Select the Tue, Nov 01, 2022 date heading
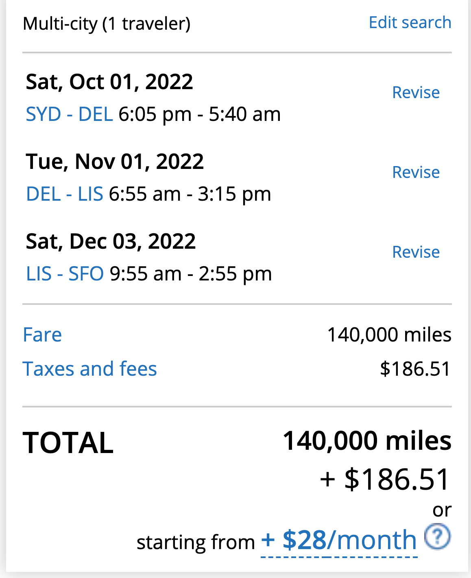Image resolution: width=471 pixels, height=578 pixels. tap(114, 162)
